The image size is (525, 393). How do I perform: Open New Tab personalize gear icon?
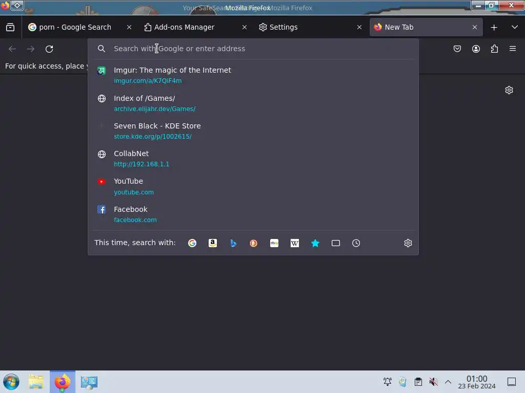coord(509,90)
